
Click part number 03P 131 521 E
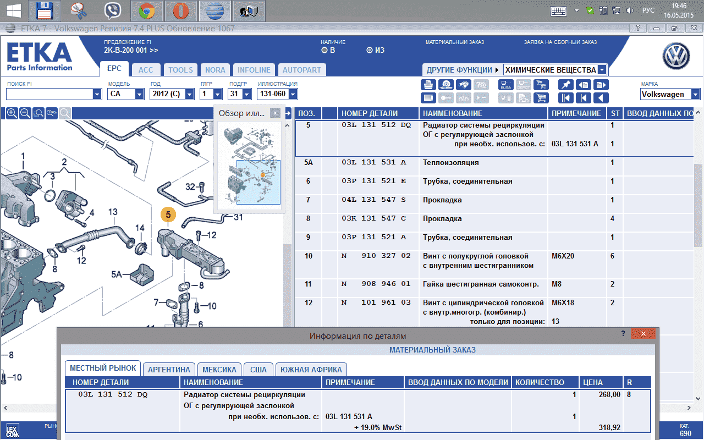[x=373, y=181]
